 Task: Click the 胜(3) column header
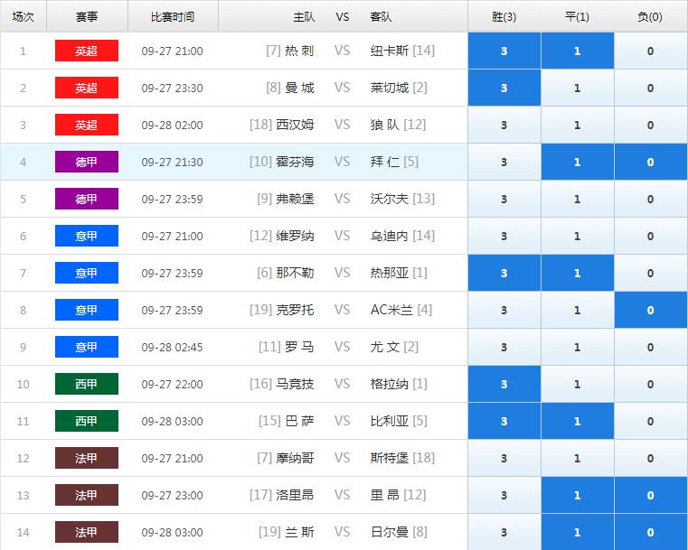point(504,17)
